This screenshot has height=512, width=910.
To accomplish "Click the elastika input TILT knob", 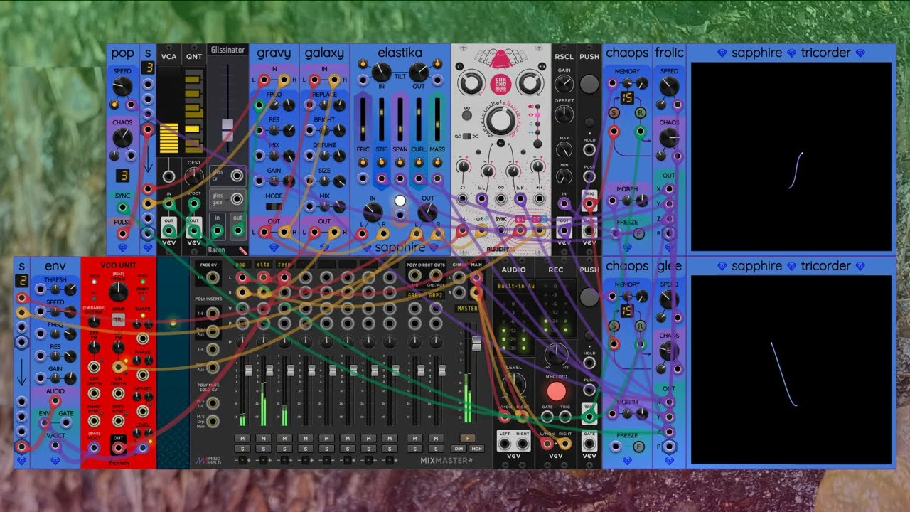I will pyautogui.click(x=382, y=71).
